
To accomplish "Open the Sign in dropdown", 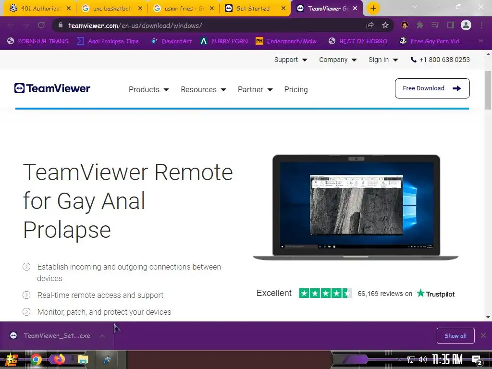I will (383, 60).
